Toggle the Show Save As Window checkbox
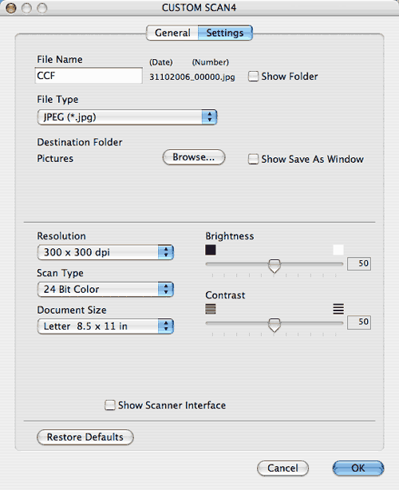 [253, 159]
